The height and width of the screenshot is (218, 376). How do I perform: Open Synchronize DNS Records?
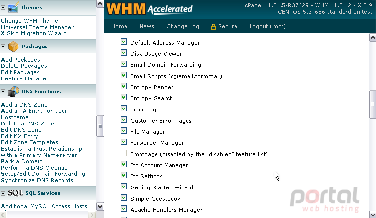[37, 180]
